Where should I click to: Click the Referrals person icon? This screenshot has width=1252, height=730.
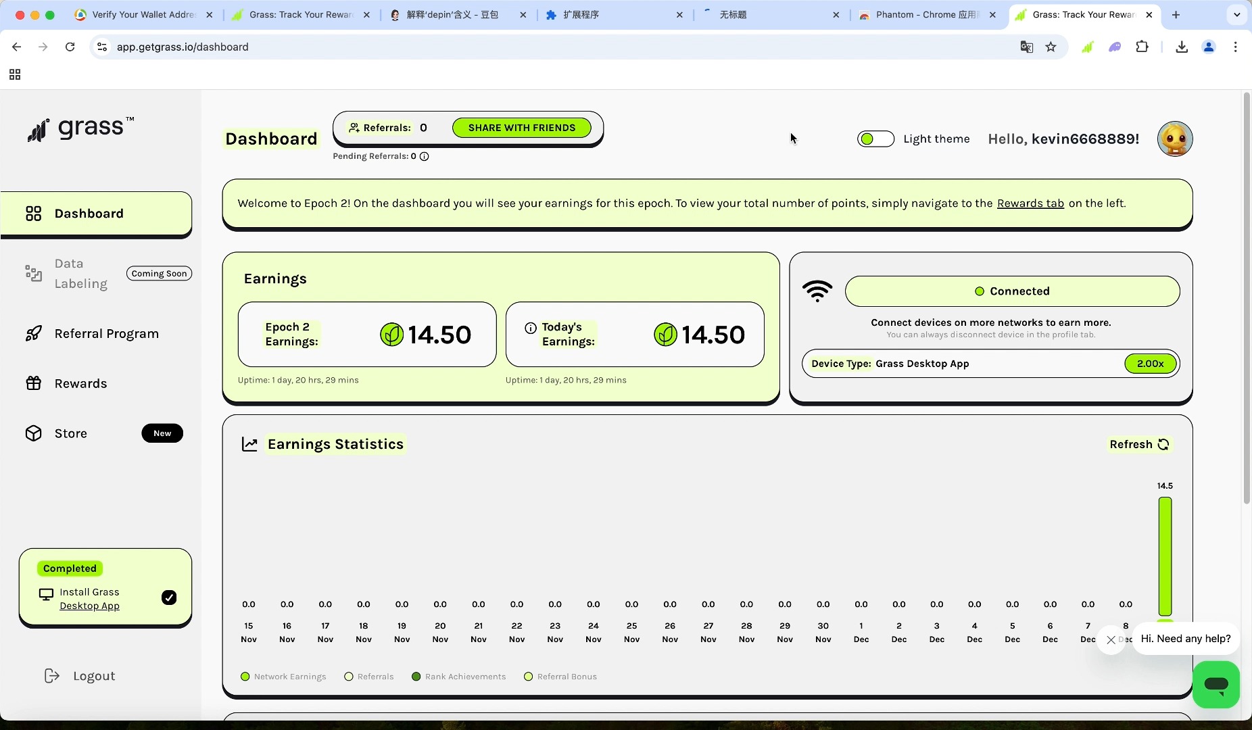click(x=354, y=128)
